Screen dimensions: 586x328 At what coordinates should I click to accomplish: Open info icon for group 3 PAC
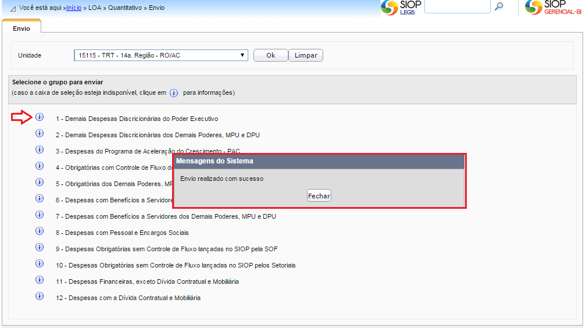[40, 149]
